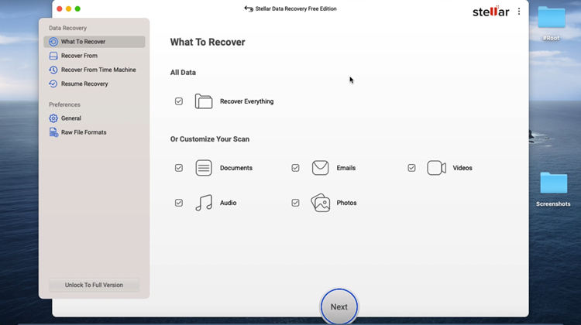Image resolution: width=581 pixels, height=325 pixels.
Task: Click the yellow minimize window button
Action: coord(68,9)
